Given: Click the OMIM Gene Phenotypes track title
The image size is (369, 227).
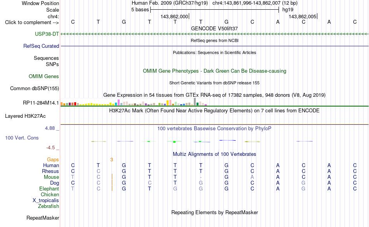Looking at the screenshot, I should pos(214,71).
